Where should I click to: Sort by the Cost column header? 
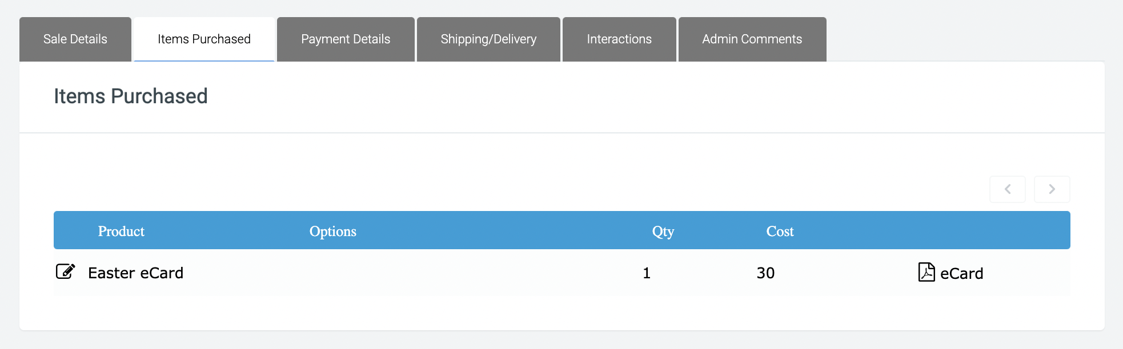[x=780, y=231]
